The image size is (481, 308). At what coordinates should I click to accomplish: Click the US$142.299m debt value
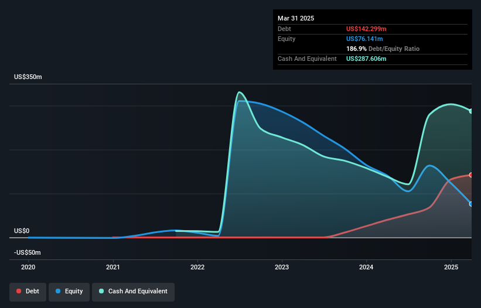pos(366,29)
